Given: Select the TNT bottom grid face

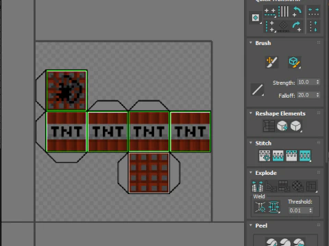Looking at the screenshot, I should pos(149,173).
